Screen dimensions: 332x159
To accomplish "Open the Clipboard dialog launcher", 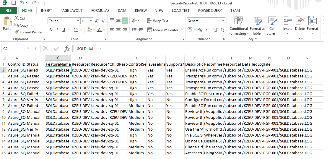I will pyautogui.click(x=44, y=39).
